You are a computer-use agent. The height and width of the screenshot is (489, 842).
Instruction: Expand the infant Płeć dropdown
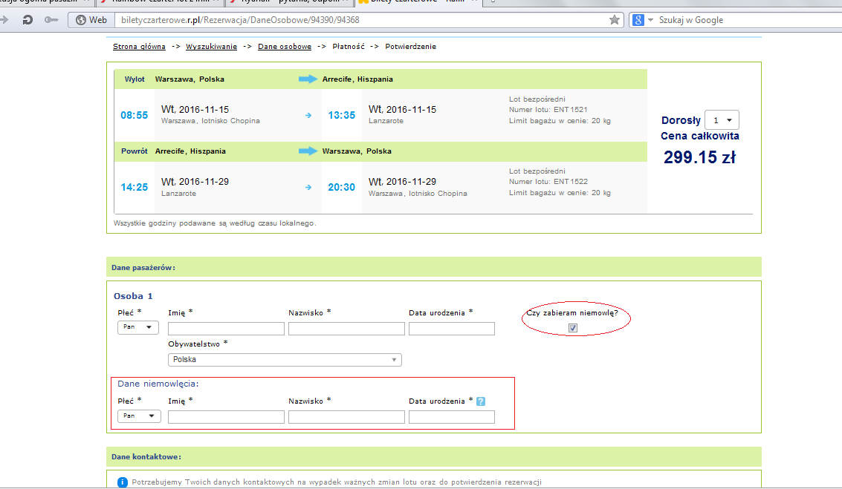(139, 416)
